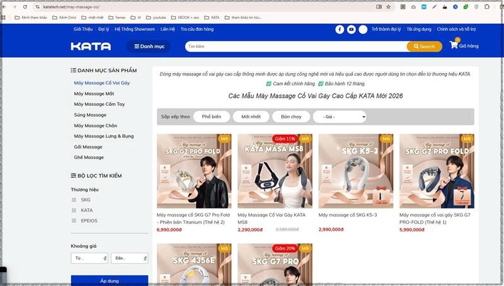Select Máy Massage Lưng & Bụng category

point(104,136)
